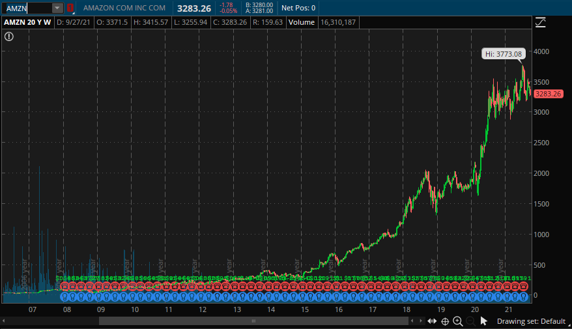
Task: Click the Volume study label
Action: point(302,22)
